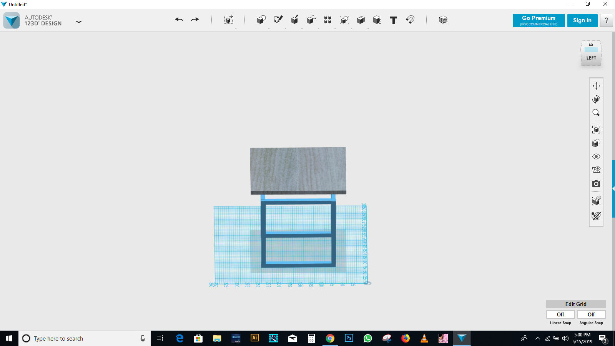Select the Combine tool
This screenshot has width=615, height=346.
point(361,20)
